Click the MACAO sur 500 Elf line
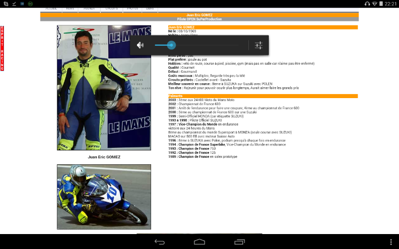The image size is (399, 249). coord(201,136)
